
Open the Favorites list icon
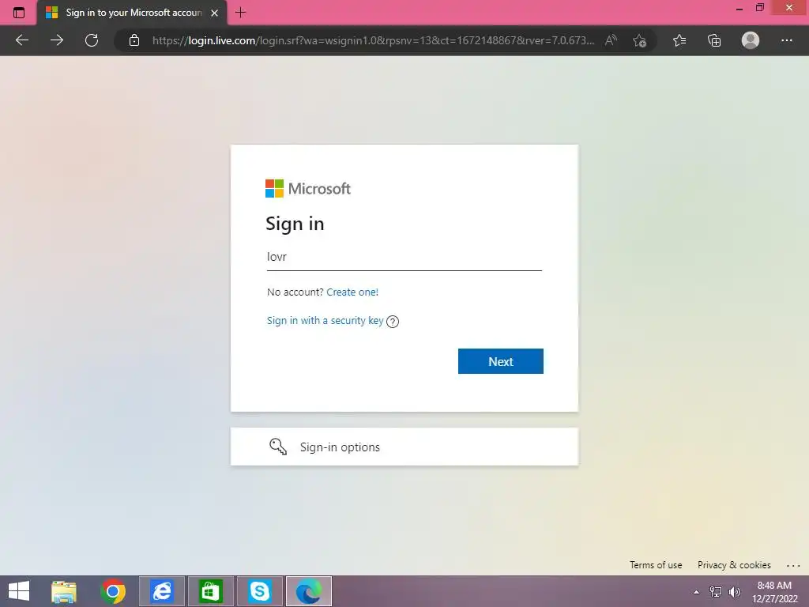coord(679,40)
